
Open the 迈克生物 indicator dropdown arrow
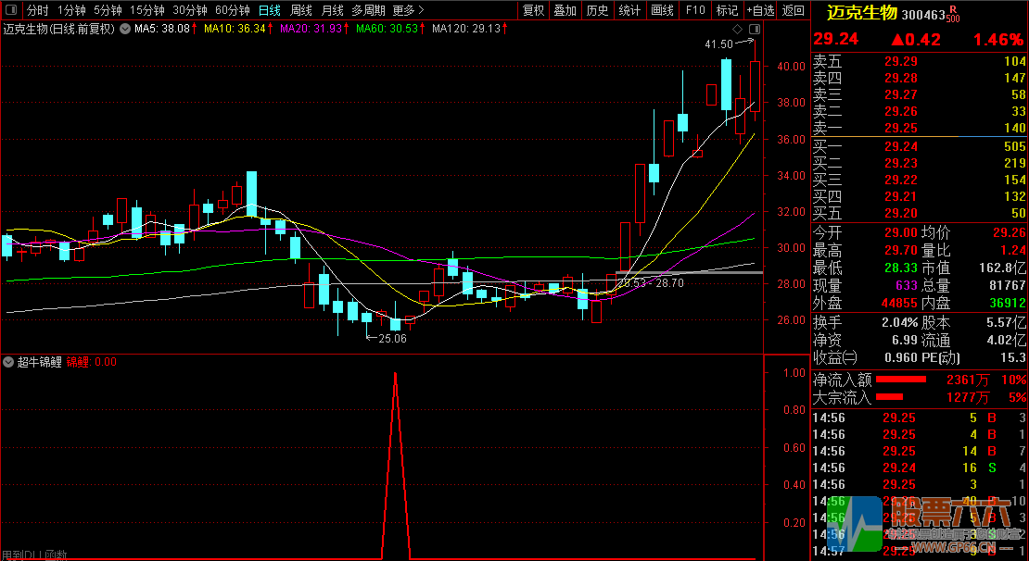[x=124, y=29]
